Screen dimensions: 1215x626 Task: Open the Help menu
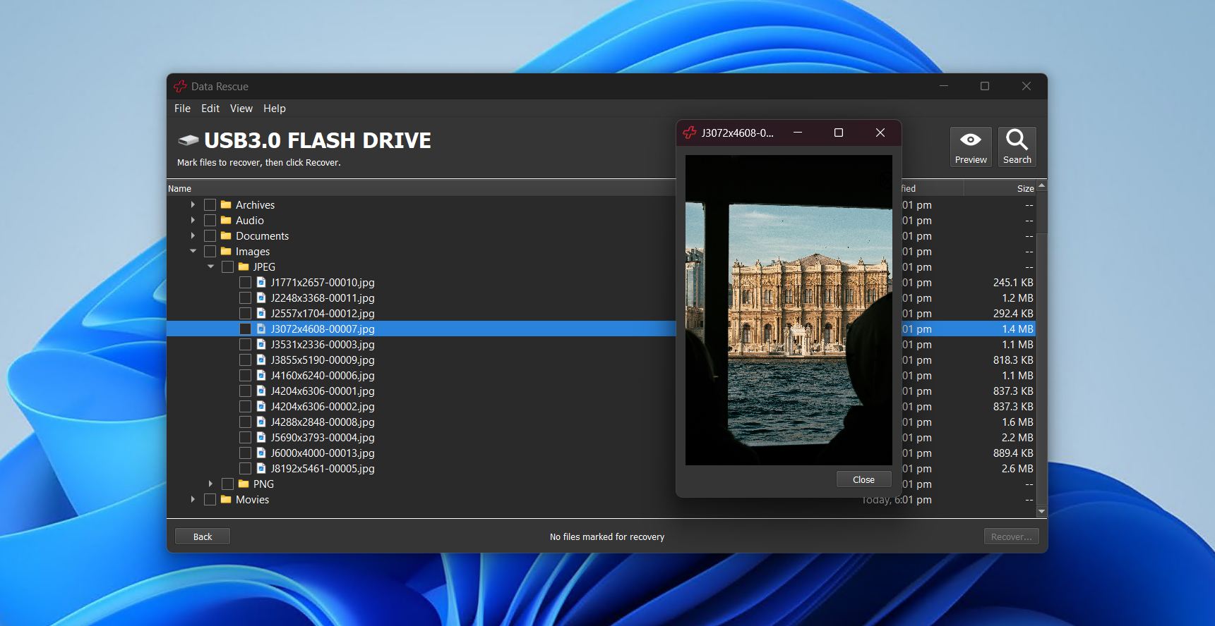[x=275, y=109]
